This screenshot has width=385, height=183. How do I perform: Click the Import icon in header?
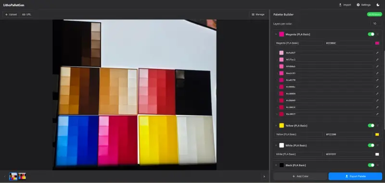click(340, 5)
